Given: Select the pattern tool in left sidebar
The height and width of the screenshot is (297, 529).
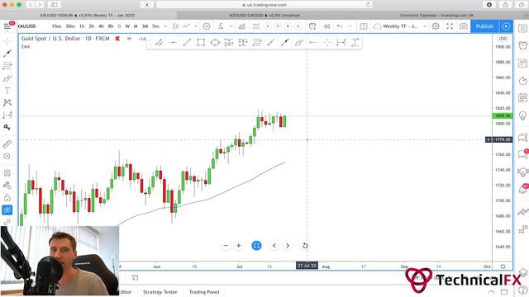Looking at the screenshot, I should coord(7,102).
